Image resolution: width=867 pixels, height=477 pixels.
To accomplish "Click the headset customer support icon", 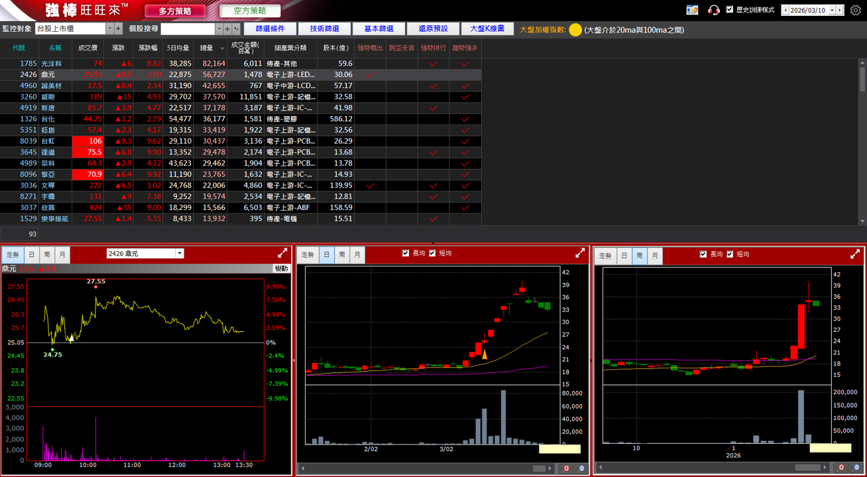I will [x=714, y=10].
